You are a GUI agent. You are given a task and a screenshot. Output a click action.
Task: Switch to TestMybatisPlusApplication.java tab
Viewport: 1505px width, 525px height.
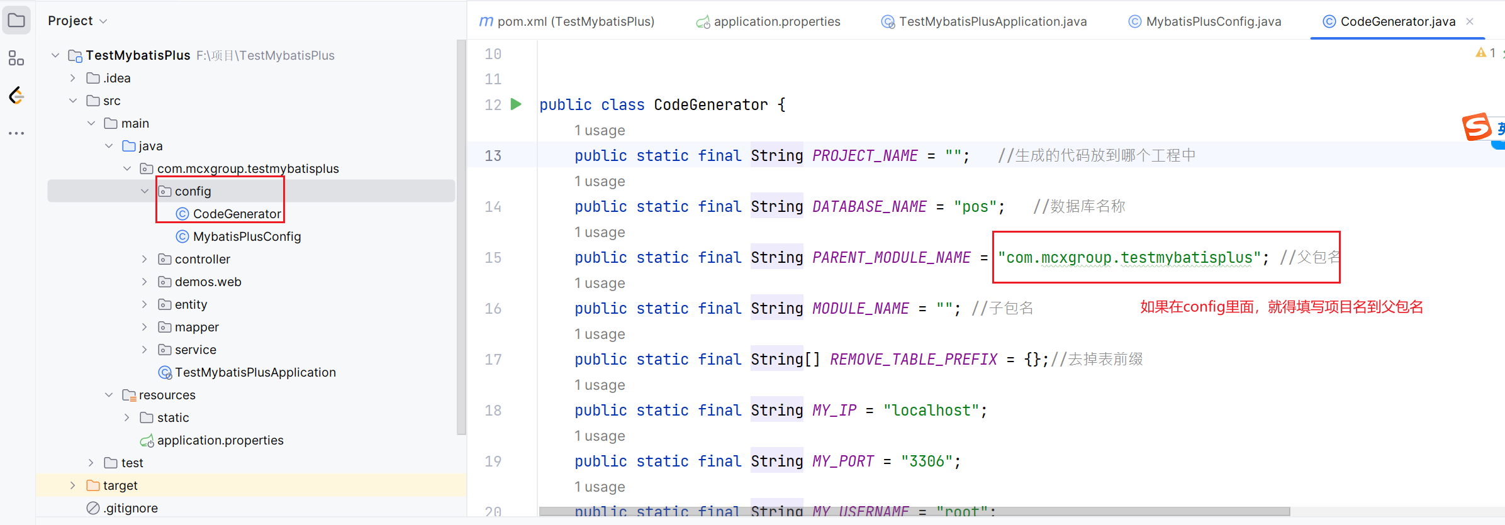[x=984, y=21]
